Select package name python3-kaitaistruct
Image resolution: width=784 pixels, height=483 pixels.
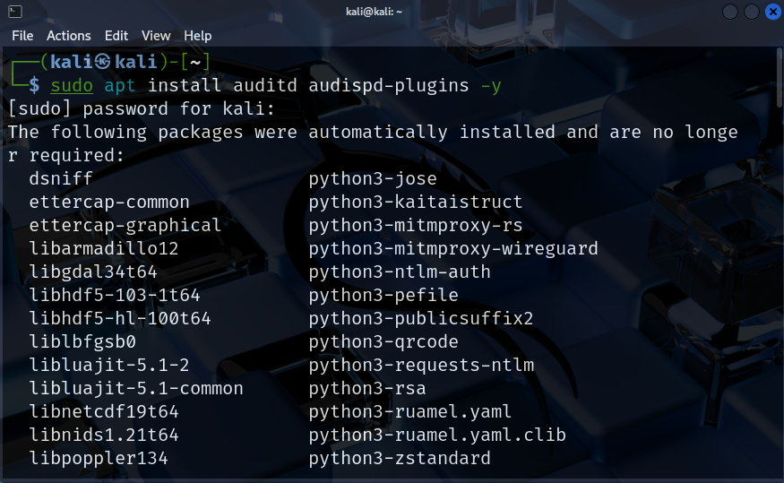coord(416,202)
